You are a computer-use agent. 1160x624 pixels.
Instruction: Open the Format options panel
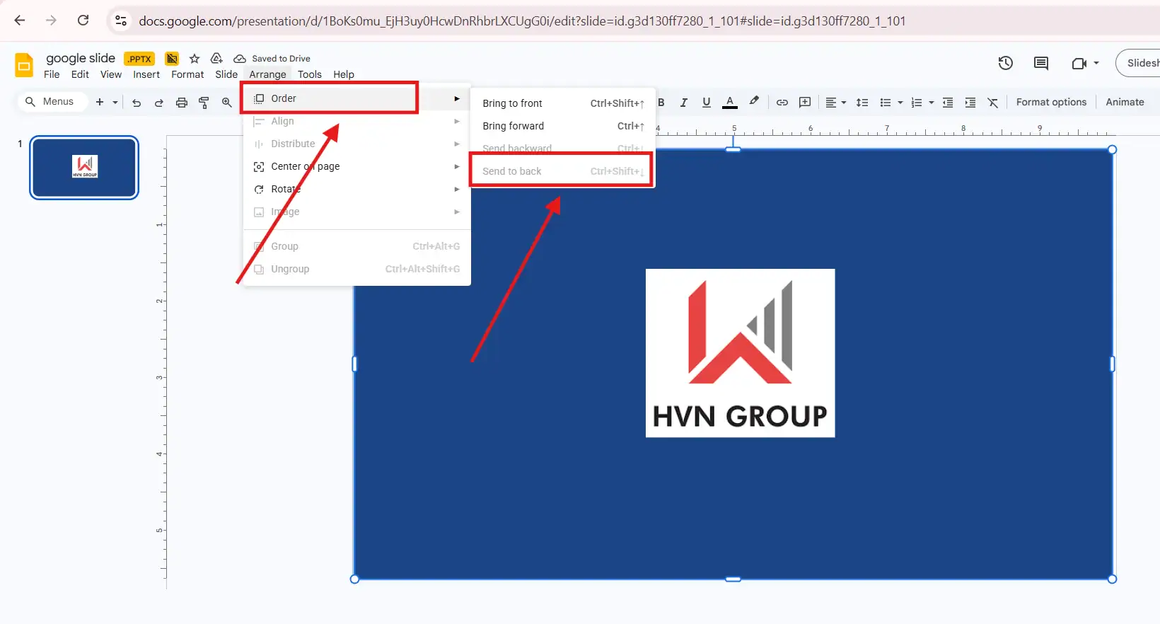pyautogui.click(x=1051, y=102)
